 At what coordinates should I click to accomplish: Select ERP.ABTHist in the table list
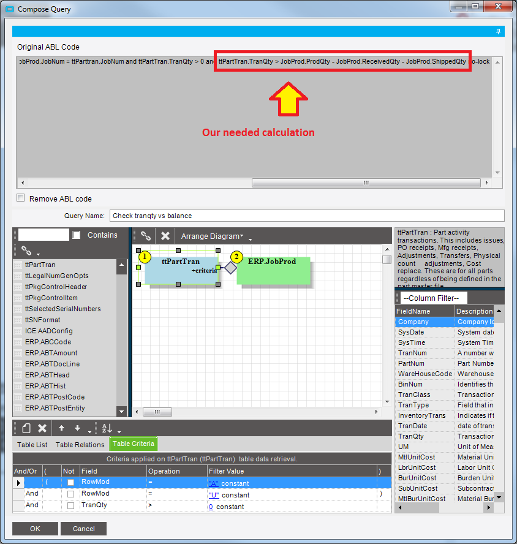(45, 386)
